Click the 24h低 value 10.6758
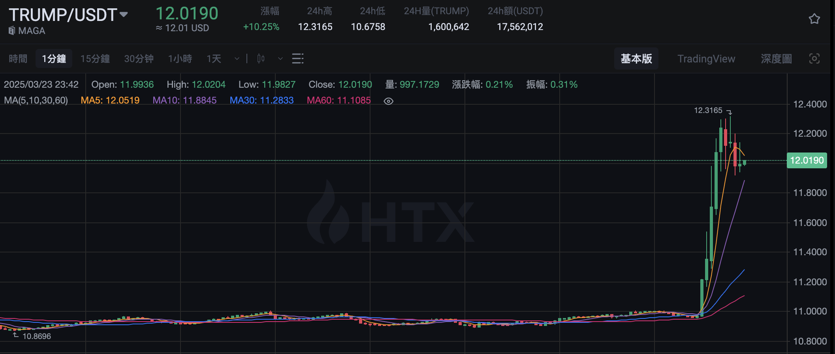The image size is (835, 354). [368, 27]
